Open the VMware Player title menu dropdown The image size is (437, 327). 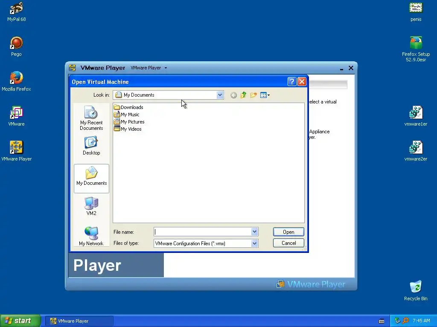[149, 68]
